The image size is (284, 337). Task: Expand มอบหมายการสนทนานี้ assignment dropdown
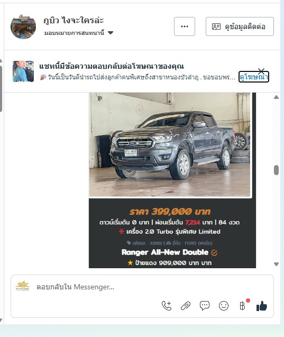[x=79, y=33]
